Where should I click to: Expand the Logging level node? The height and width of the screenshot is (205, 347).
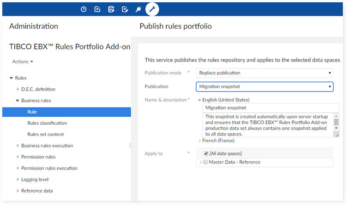coord(18,179)
